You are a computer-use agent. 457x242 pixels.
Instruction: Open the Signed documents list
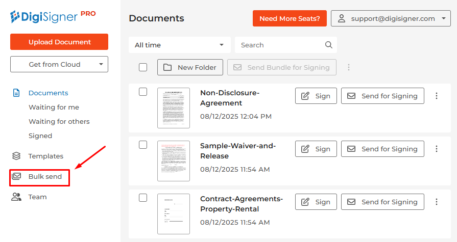40,136
